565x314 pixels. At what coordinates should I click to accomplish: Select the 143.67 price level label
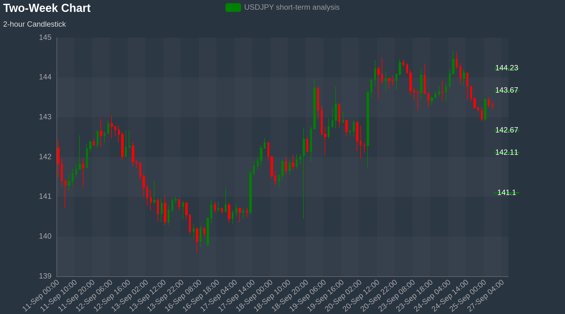506,90
